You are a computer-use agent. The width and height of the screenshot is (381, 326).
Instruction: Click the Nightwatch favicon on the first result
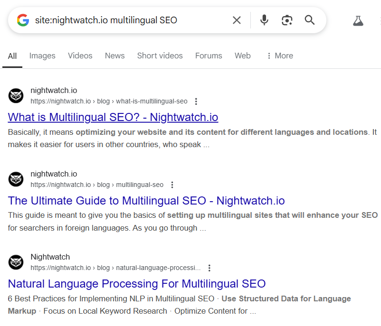[x=16, y=95]
